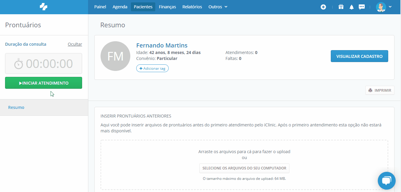401x192 pixels.
Task: Click the stopwatch timer icon
Action: 19,64
